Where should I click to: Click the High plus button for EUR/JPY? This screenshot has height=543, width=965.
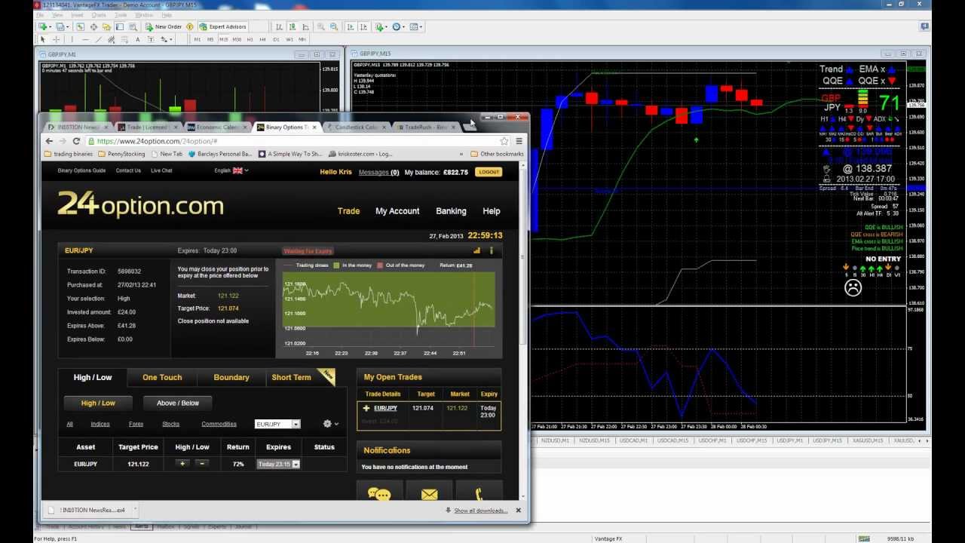182,464
